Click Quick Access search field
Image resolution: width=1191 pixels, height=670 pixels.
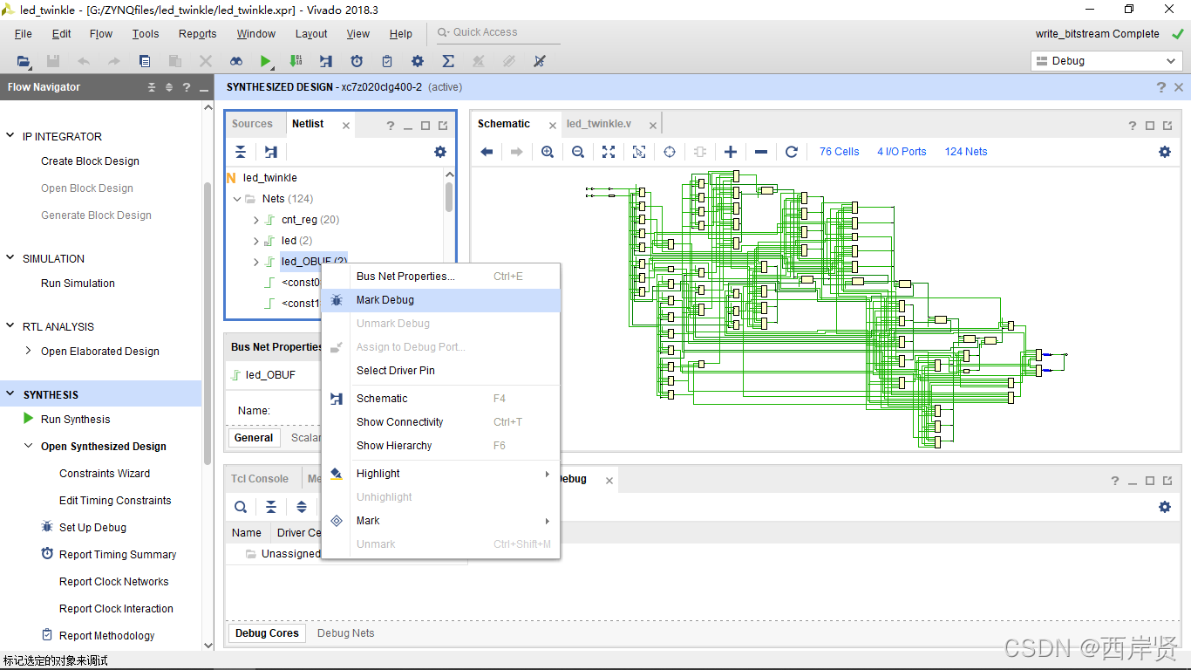coord(499,32)
